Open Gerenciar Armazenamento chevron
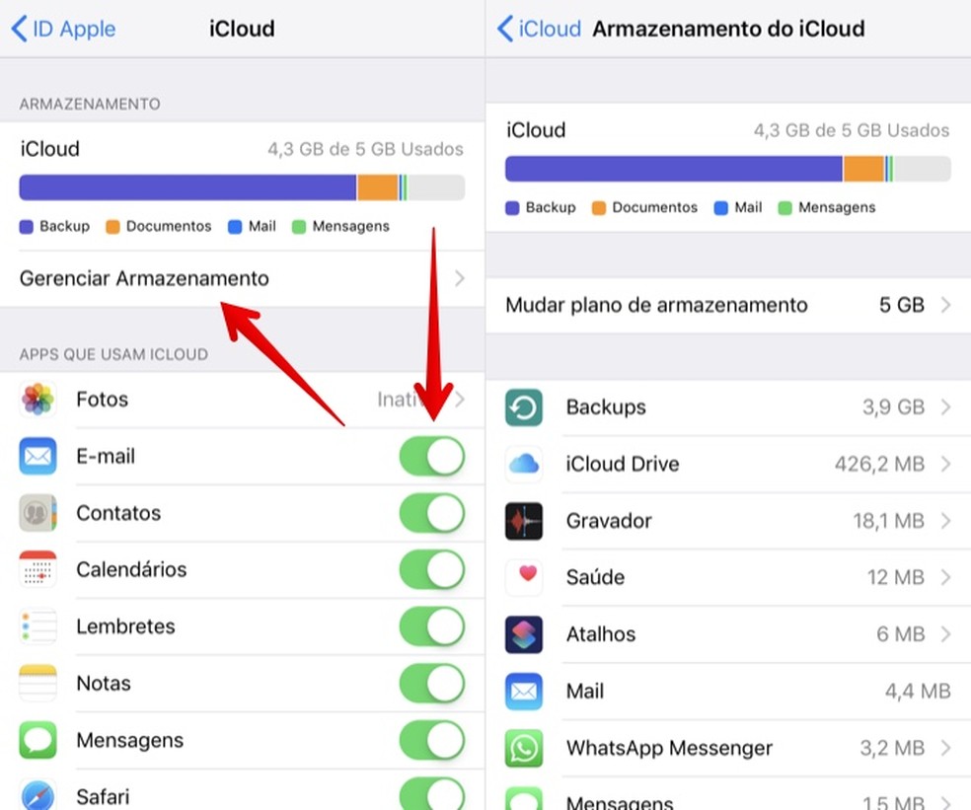 click(459, 279)
